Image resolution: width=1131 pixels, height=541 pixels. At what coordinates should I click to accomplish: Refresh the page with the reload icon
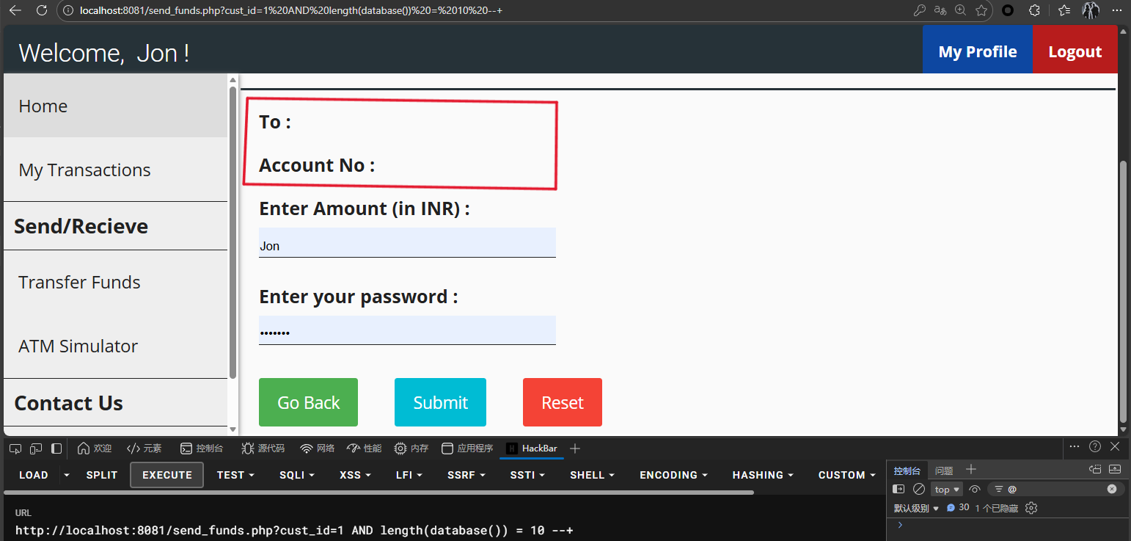pos(42,10)
